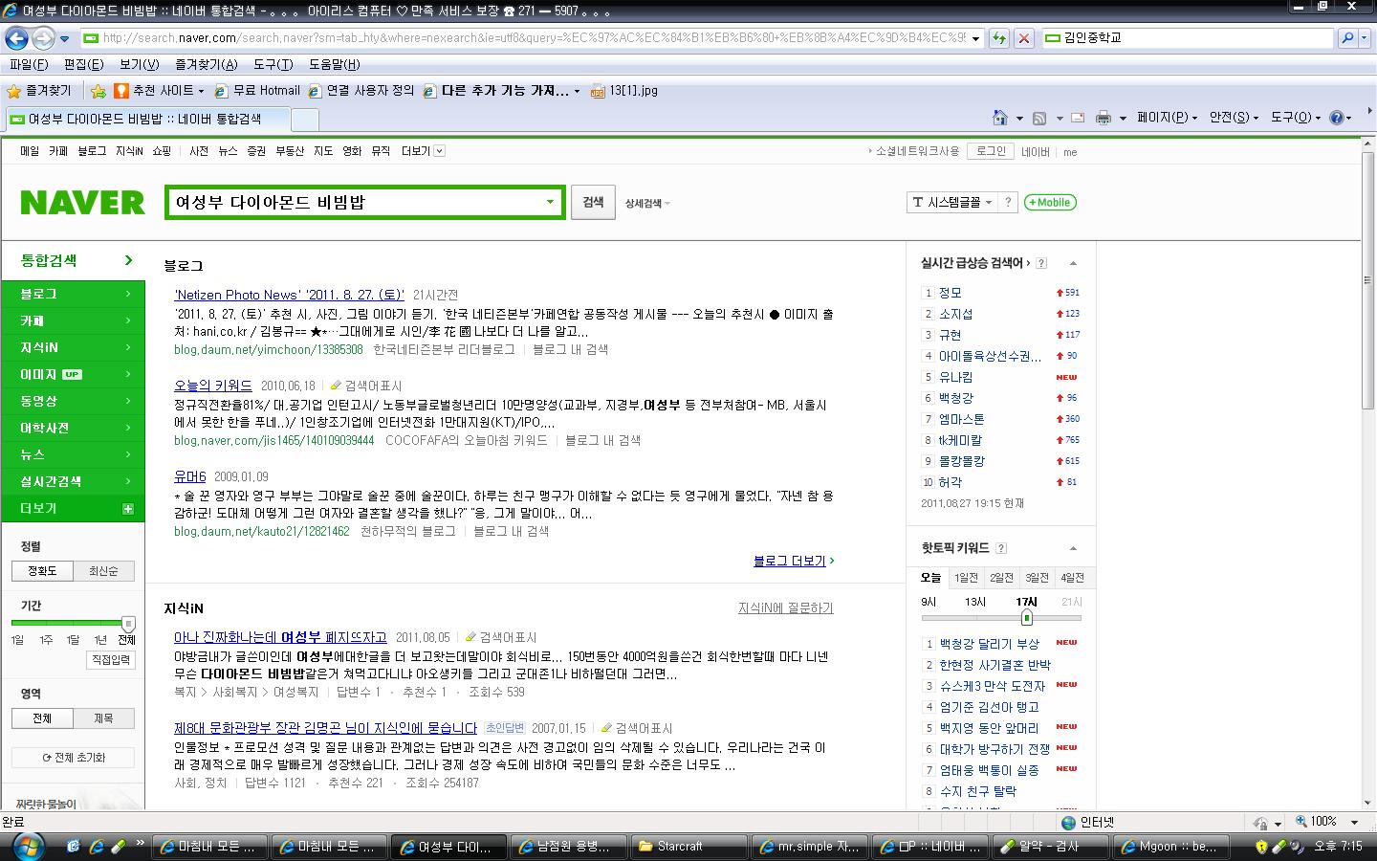The width and height of the screenshot is (1377, 861).
Task: Select 제목 in the 영역 filter
Action: (103, 718)
